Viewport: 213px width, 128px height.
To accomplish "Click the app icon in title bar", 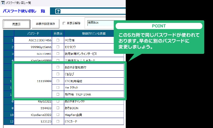I will pos(3,3).
